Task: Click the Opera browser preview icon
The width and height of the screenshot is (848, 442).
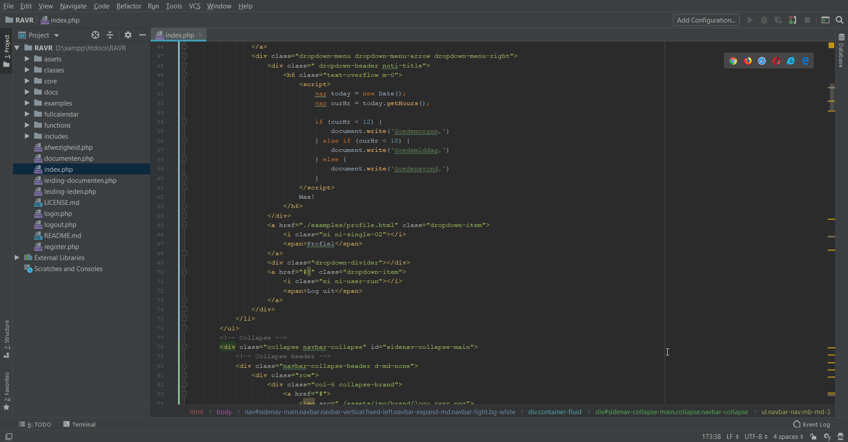Action: coord(776,61)
